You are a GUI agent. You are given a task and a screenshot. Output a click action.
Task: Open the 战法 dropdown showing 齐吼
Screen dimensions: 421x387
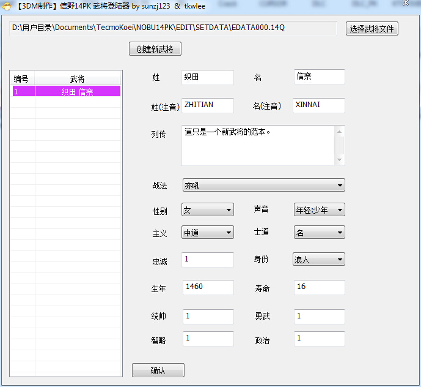tap(264, 185)
